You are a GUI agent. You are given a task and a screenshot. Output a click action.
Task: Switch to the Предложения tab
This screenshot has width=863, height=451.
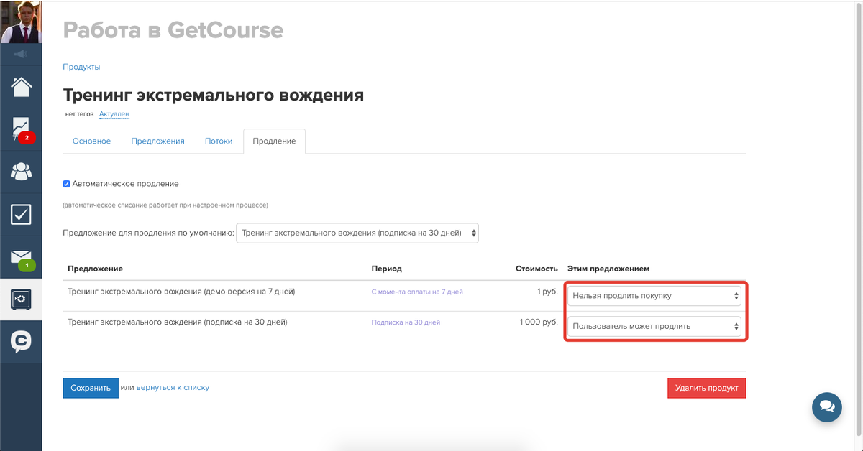157,141
